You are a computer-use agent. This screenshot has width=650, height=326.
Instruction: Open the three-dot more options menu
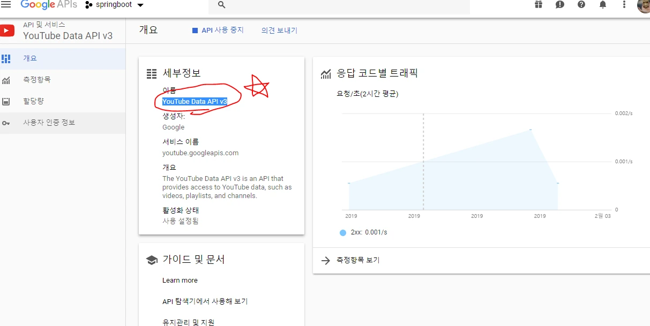624,4
